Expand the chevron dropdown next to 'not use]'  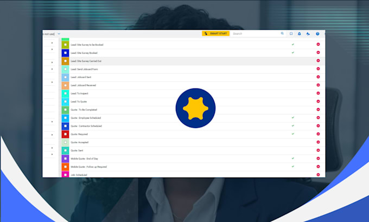[x=59, y=34]
